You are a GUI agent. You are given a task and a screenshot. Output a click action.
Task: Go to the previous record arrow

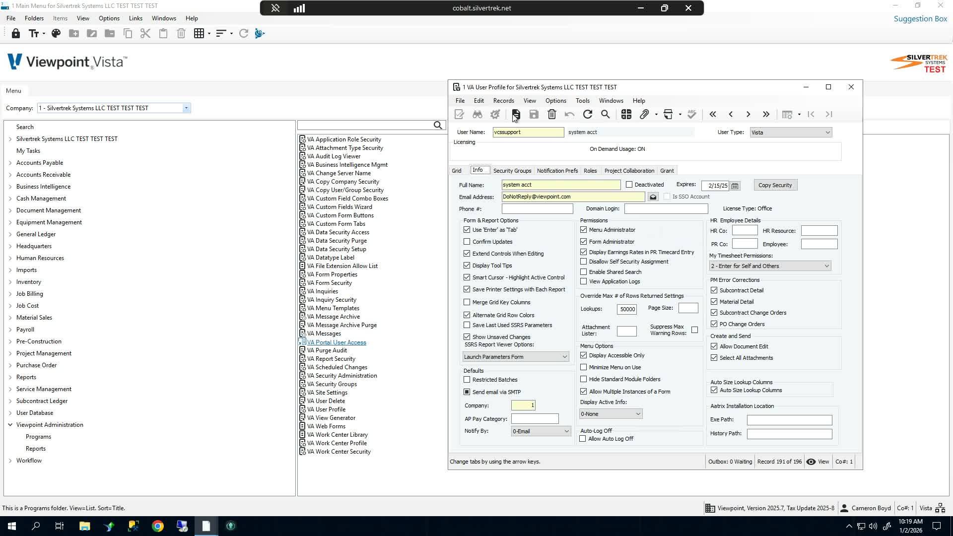731,115
